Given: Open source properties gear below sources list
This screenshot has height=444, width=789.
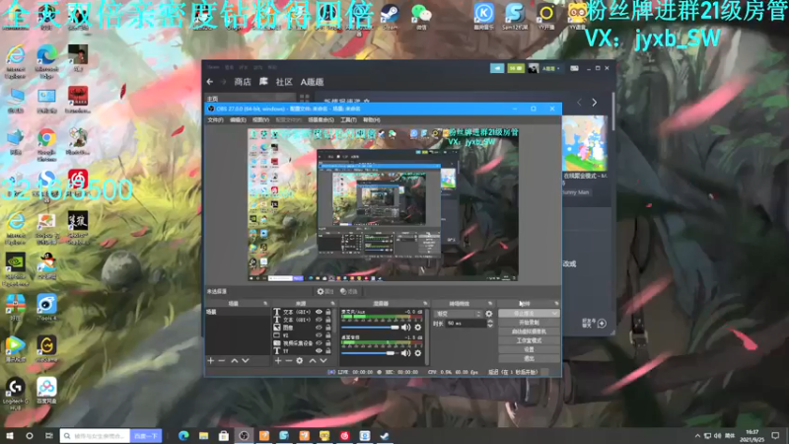Looking at the screenshot, I should [300, 360].
